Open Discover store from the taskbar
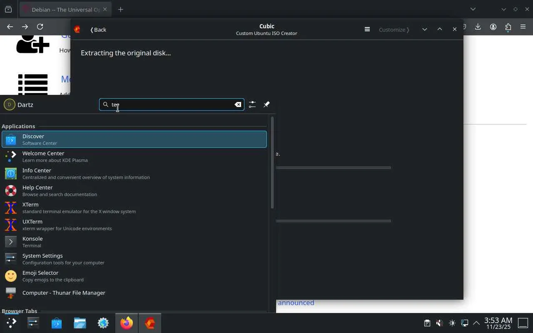This screenshot has width=533, height=333. pyautogui.click(x=57, y=323)
